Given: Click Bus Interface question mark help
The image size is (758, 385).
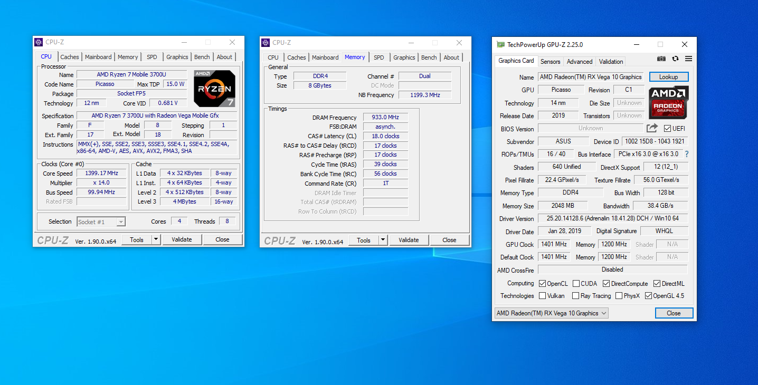Looking at the screenshot, I should [x=687, y=154].
